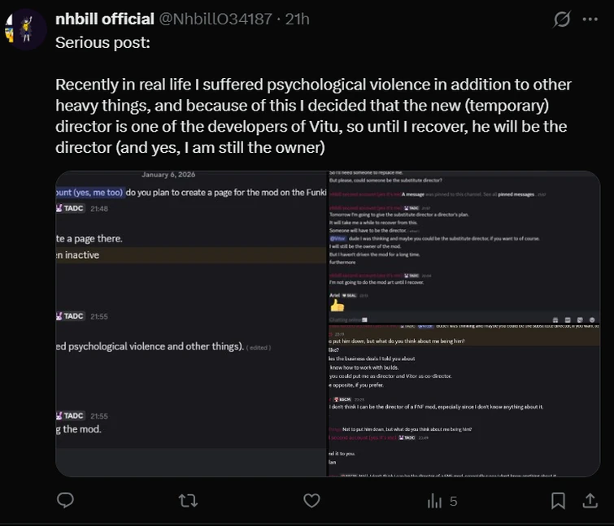The width and height of the screenshot is (614, 526).
Task: Click the reply speech bubble icon
Action: point(66,501)
